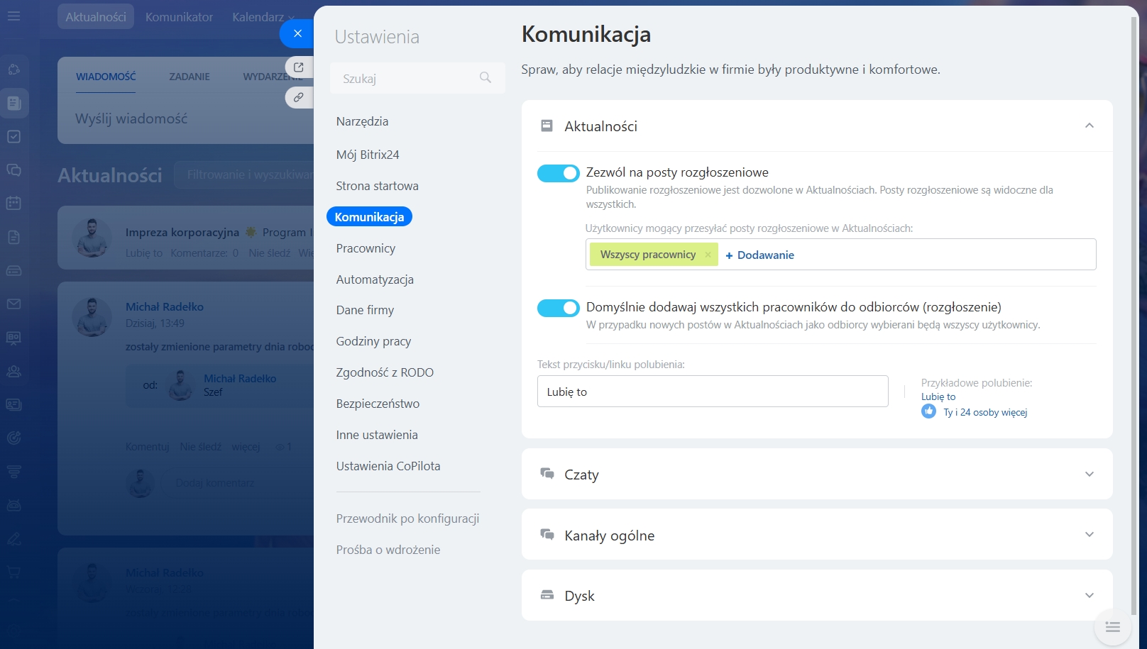Open the tasks checkmark icon in sidebar
Viewport: 1147px width, 649px height.
pyautogui.click(x=13, y=136)
